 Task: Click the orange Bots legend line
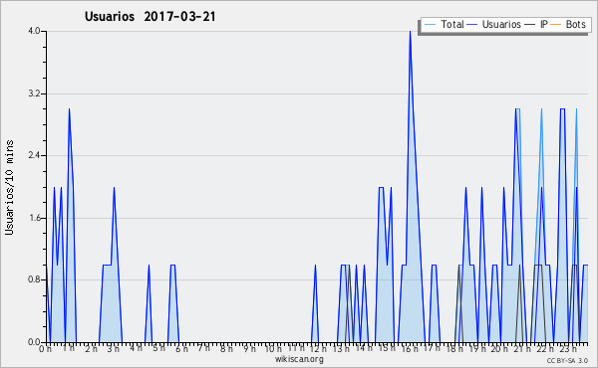(x=556, y=25)
